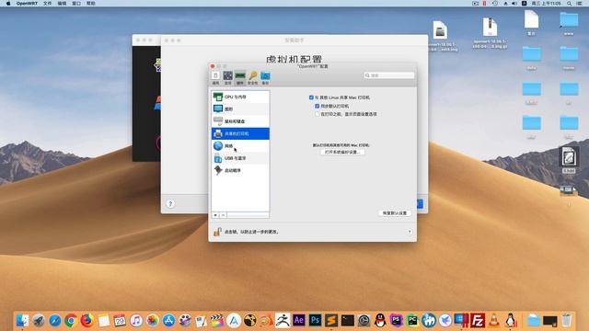This screenshot has width=589, height=331.
Task: Uncheck 与其他 Linux 共享 Mac 打印机
Action: click(x=311, y=97)
